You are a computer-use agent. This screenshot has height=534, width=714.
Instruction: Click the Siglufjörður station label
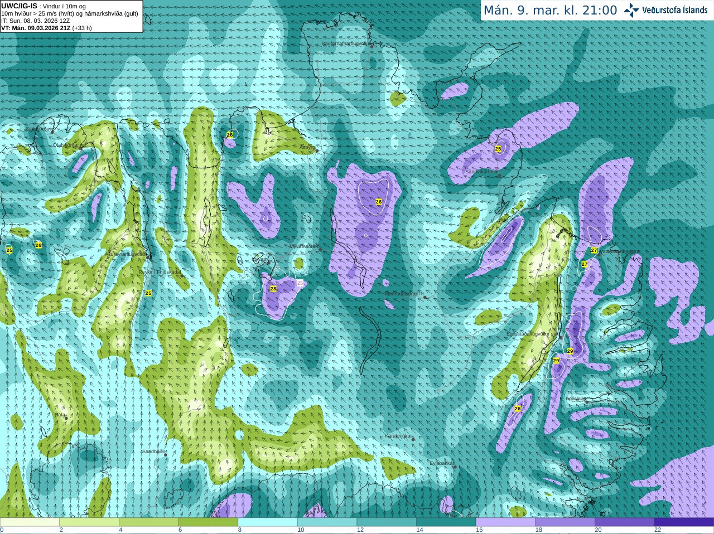(x=38, y=129)
